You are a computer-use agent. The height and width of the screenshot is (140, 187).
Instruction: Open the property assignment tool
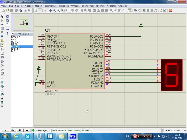(x=139, y=10)
